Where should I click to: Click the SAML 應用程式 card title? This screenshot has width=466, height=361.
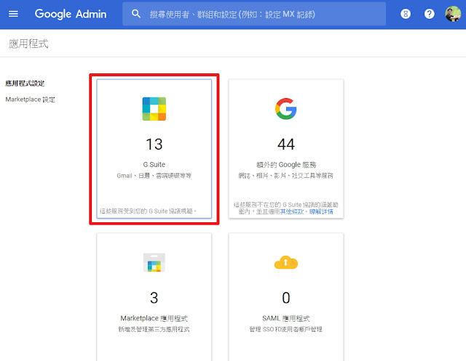286,318
